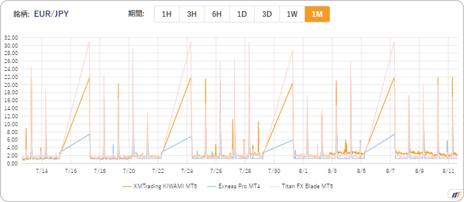Click the 8/11 date axis label

[448, 171]
